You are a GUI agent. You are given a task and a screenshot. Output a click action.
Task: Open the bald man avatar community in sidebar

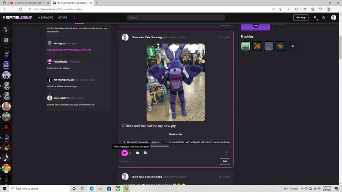click(x=6, y=107)
